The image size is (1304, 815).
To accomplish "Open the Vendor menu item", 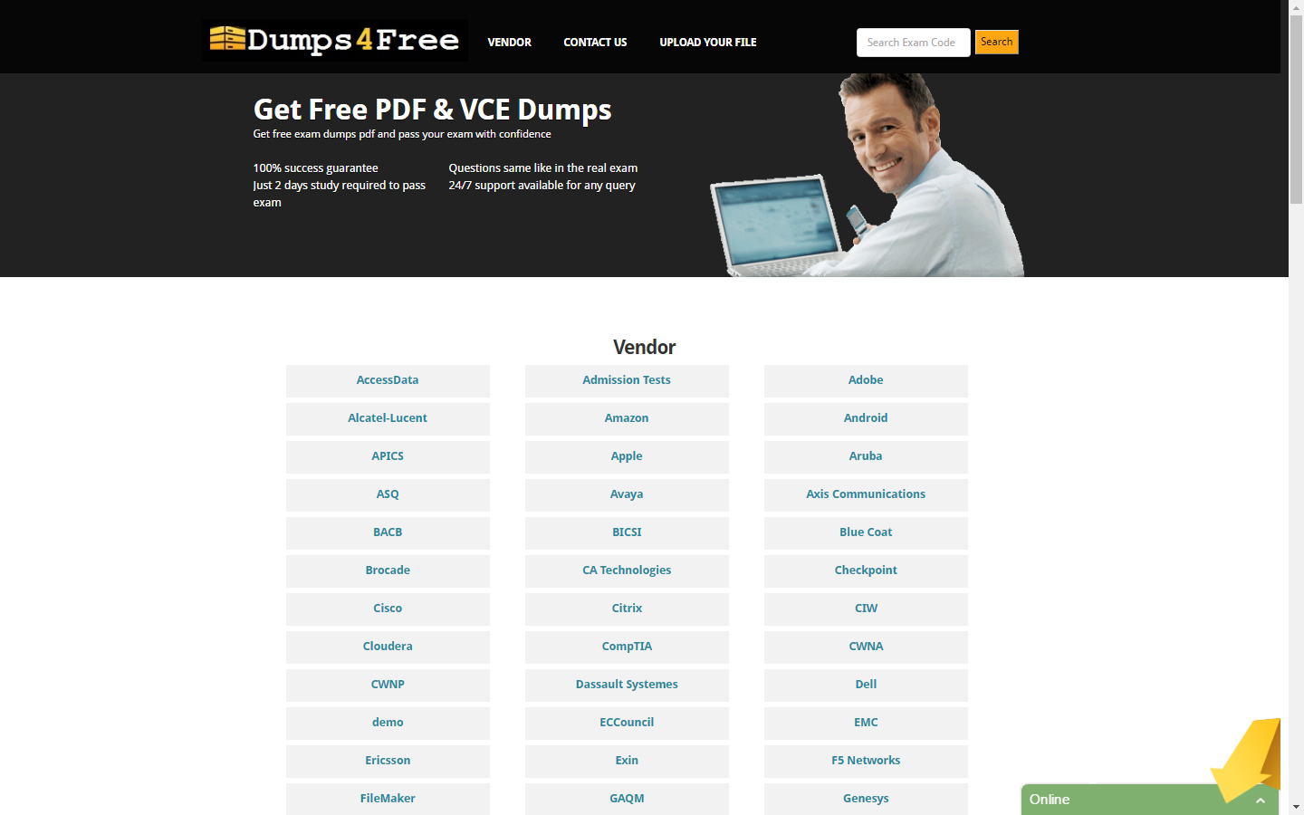I will [x=509, y=43].
